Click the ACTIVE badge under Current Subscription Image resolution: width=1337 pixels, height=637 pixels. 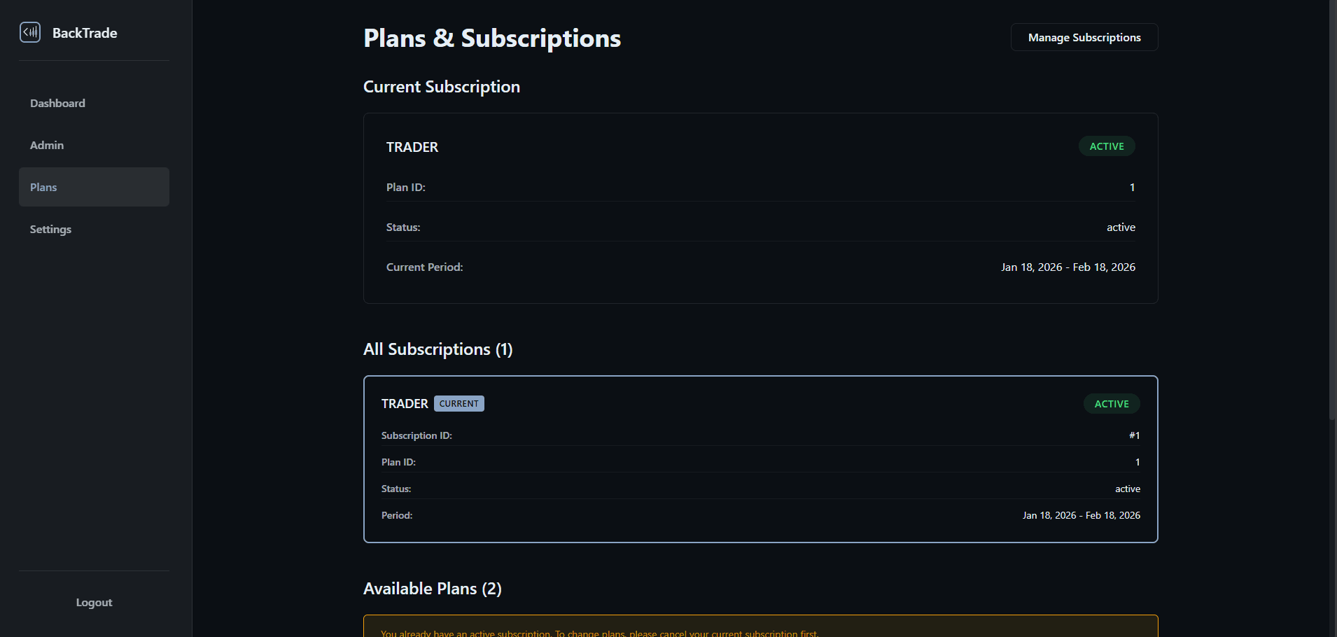pyautogui.click(x=1106, y=146)
